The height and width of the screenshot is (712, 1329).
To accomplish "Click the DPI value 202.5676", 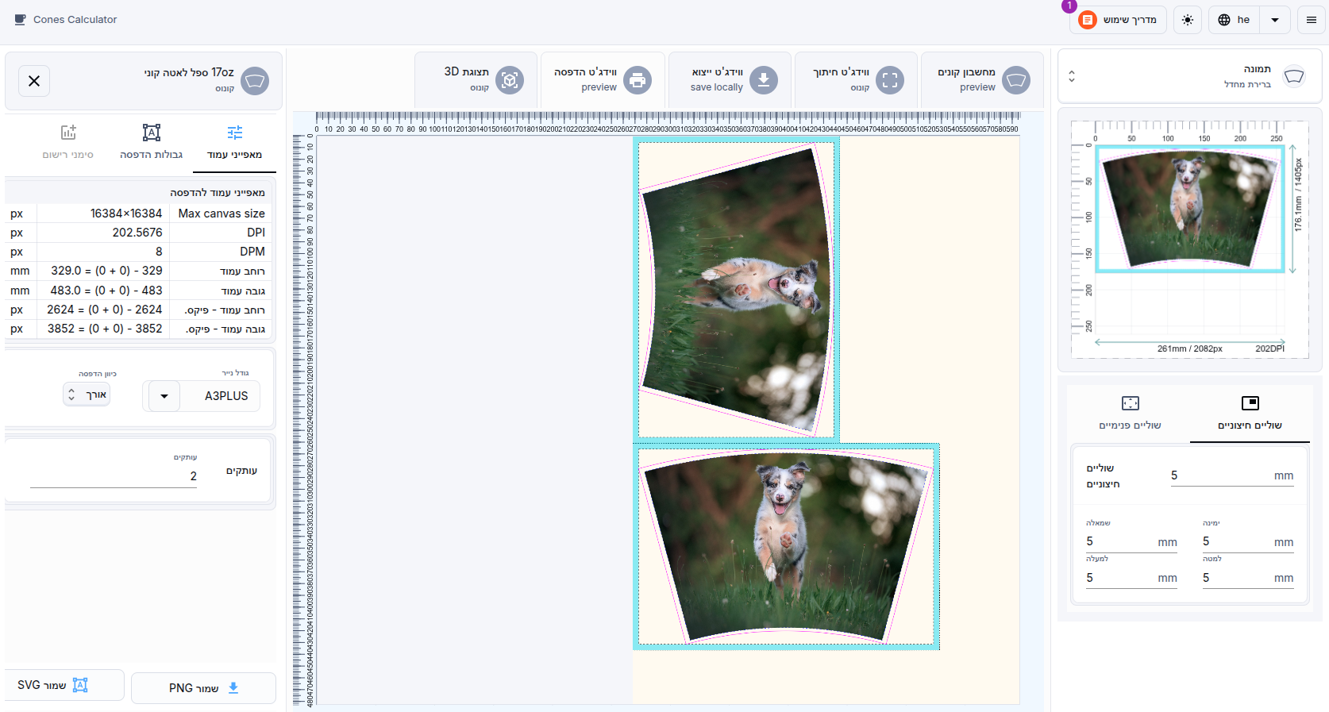I will (x=137, y=233).
